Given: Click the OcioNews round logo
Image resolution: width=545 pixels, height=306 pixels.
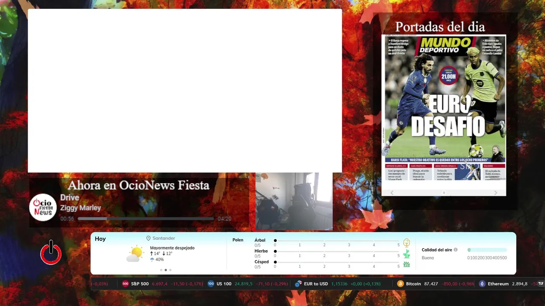Looking at the screenshot, I should (x=43, y=207).
